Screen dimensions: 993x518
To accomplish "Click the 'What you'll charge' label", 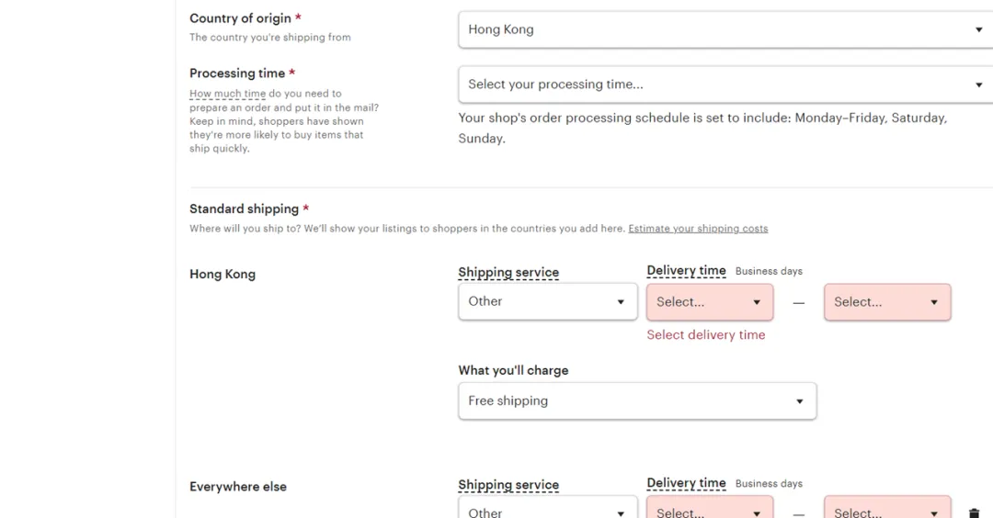I will [513, 370].
